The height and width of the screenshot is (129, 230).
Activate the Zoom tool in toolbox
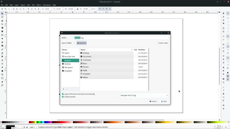click(2, 24)
